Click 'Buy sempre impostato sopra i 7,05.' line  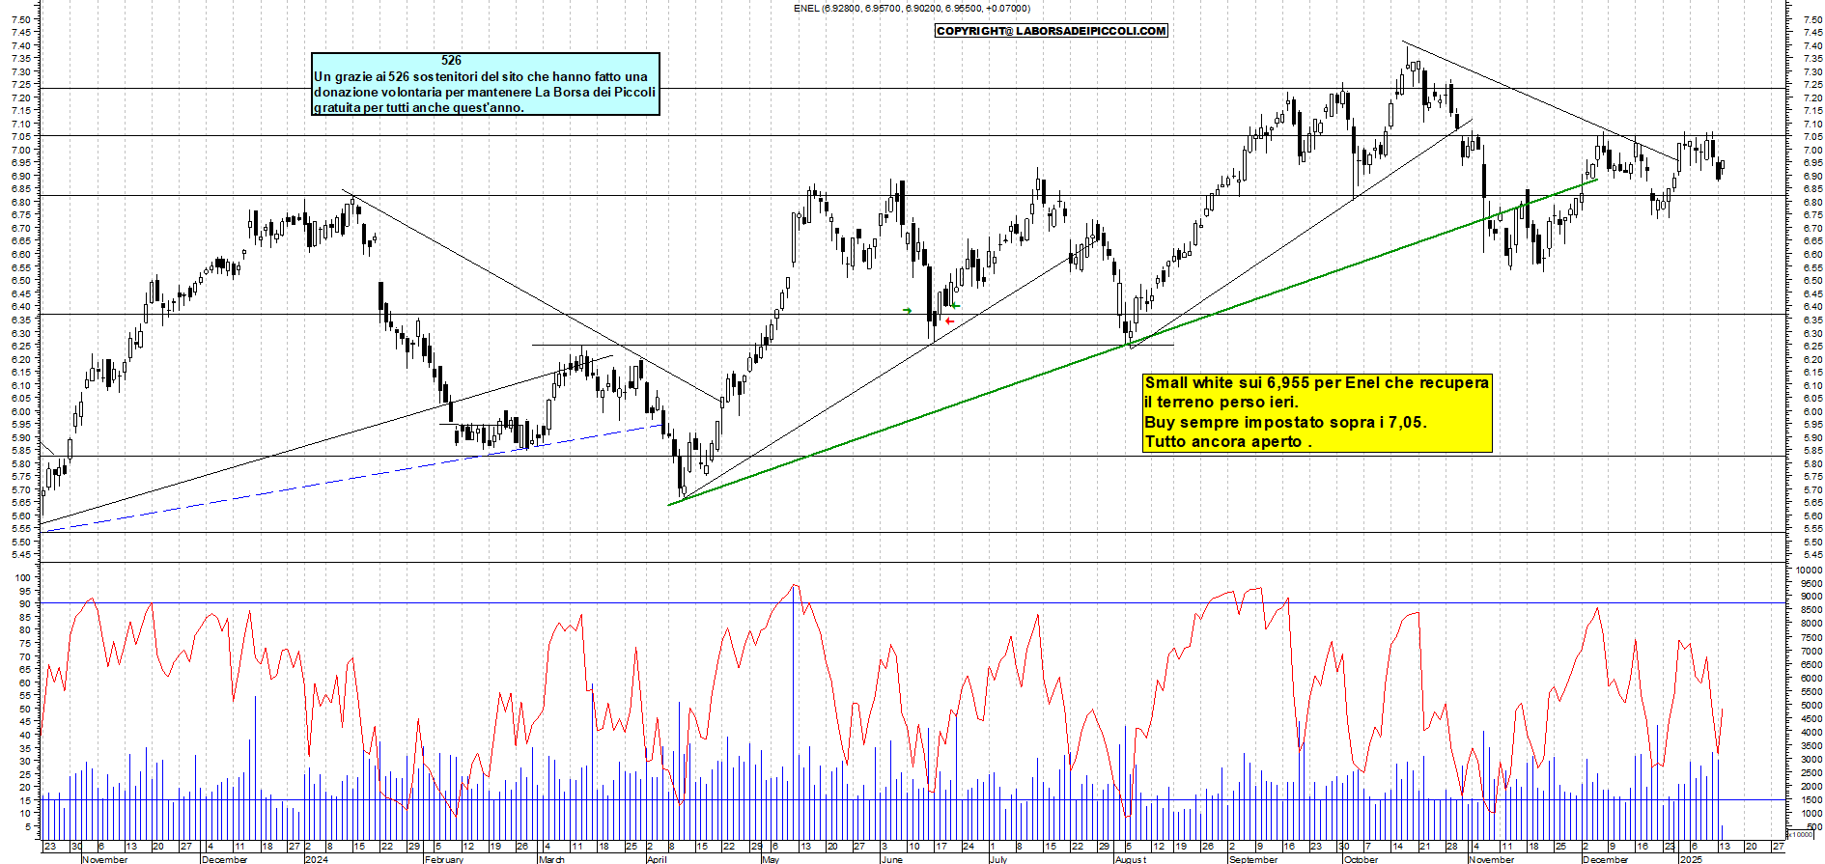[x=1285, y=423]
